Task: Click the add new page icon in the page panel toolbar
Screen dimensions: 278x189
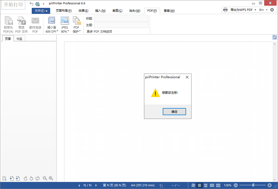Action: click(x=5, y=178)
